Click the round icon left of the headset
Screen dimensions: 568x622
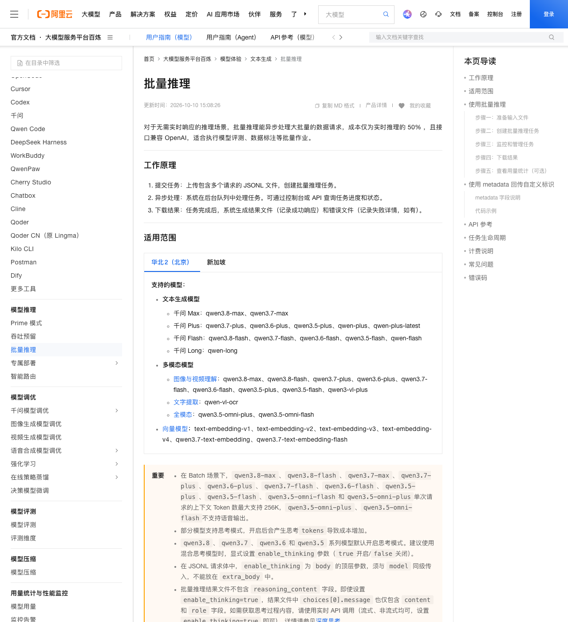423,14
